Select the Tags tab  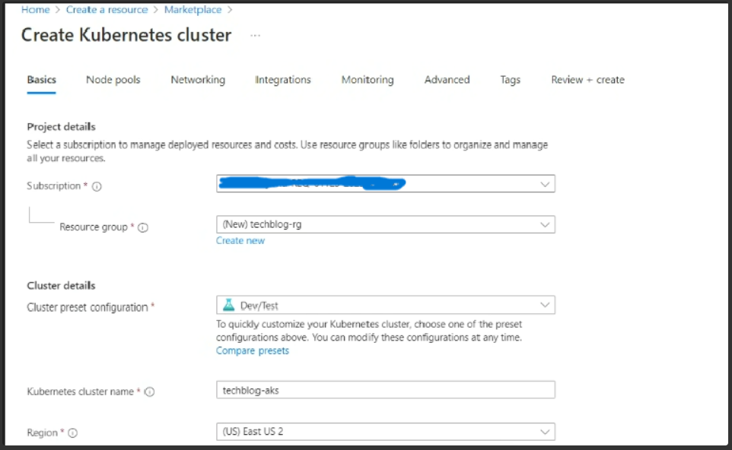pyautogui.click(x=511, y=80)
